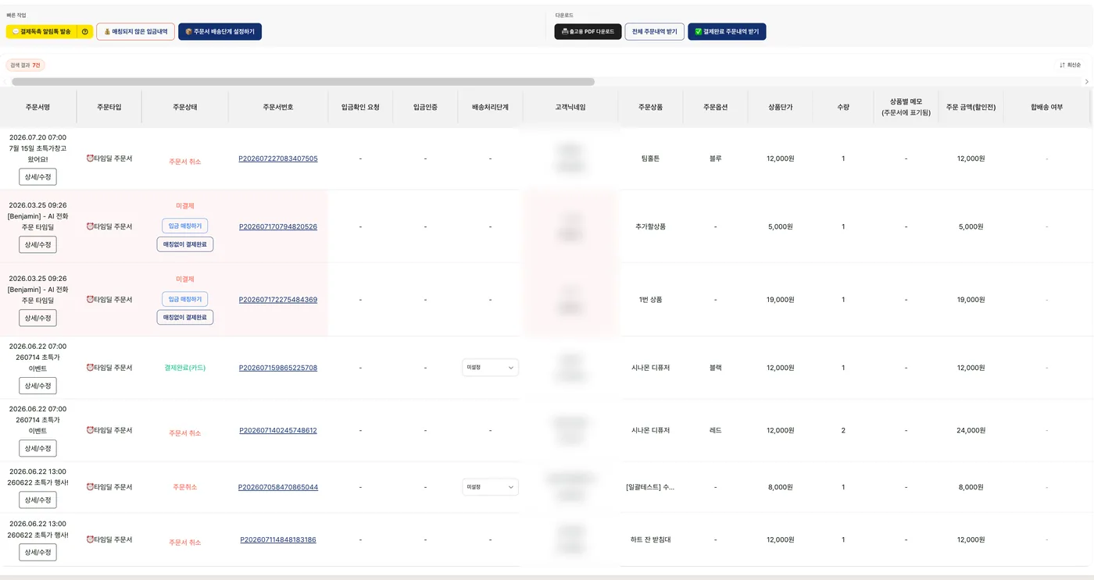This screenshot has height=580, width=1094.
Task: Click the 주문 금액(할인전) column header
Action: 971,107
